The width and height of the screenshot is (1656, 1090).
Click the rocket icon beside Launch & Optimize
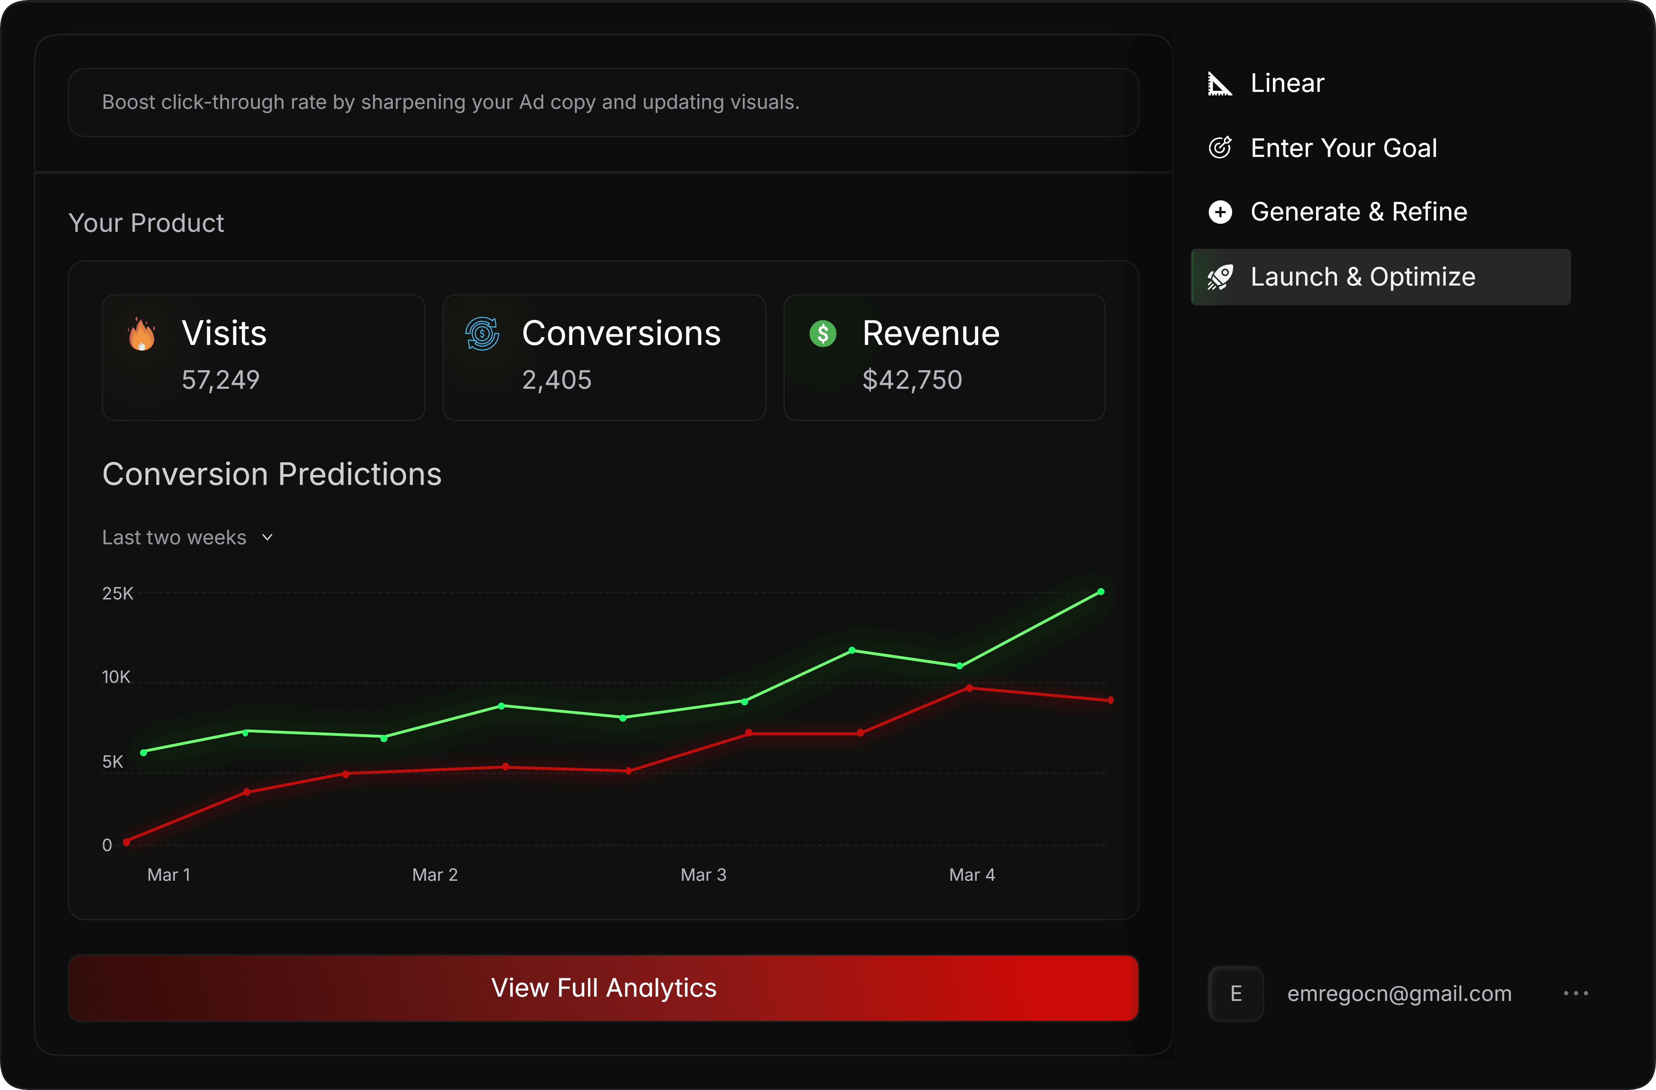[x=1220, y=276]
